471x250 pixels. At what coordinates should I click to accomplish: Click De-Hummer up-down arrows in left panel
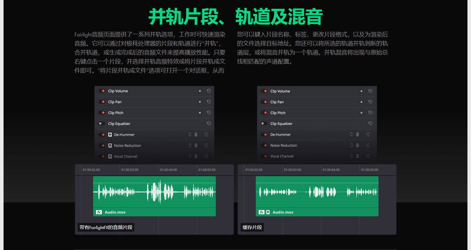(190, 135)
